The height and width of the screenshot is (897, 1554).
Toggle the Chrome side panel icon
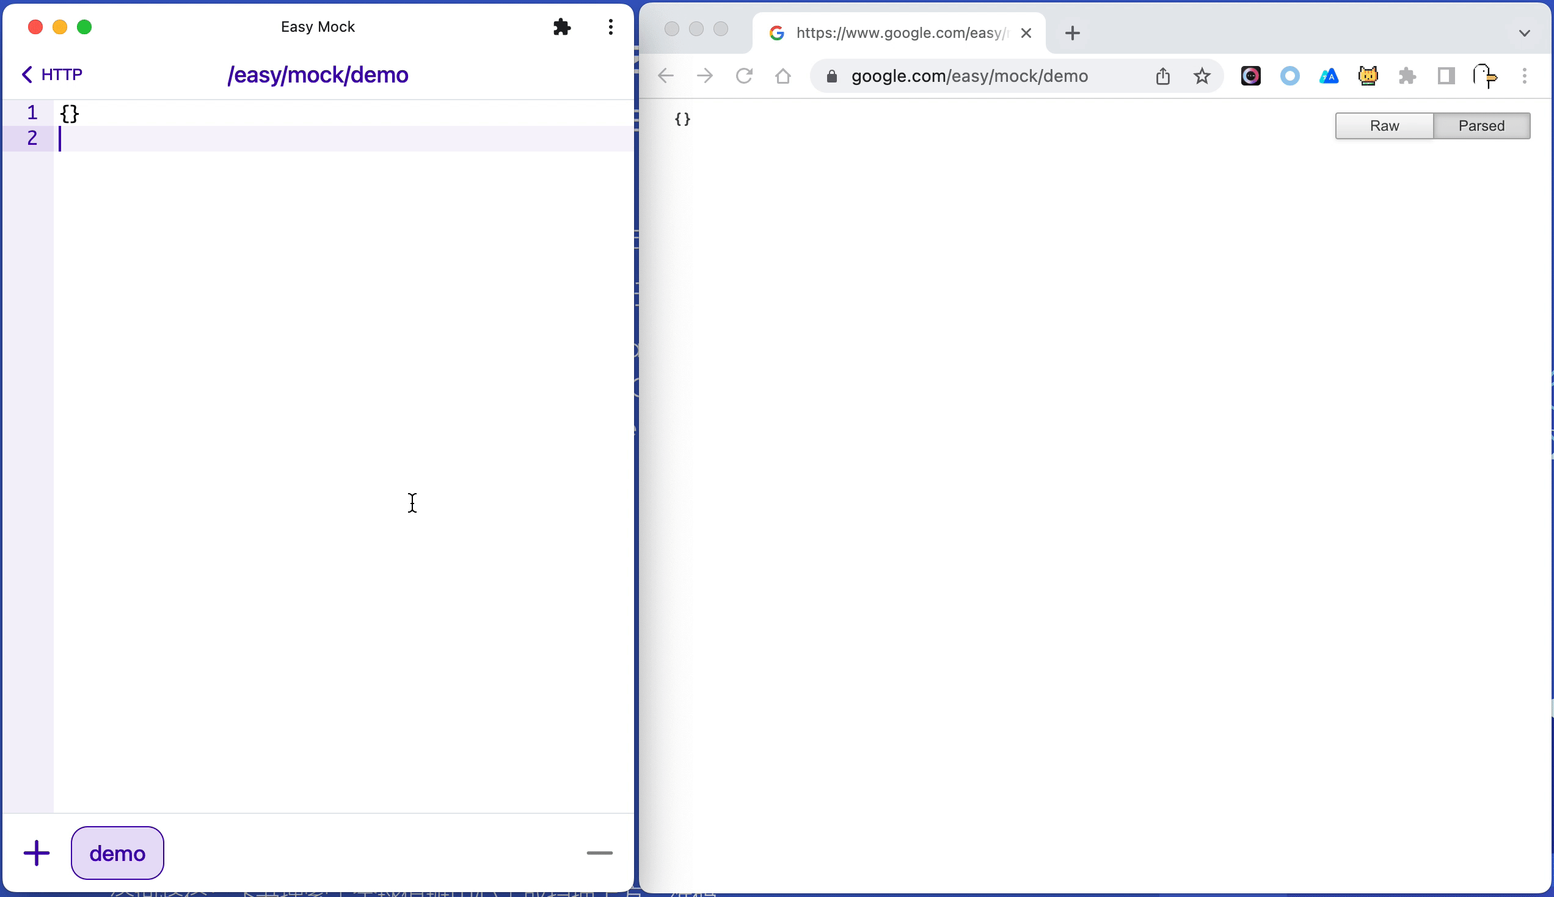(1446, 76)
